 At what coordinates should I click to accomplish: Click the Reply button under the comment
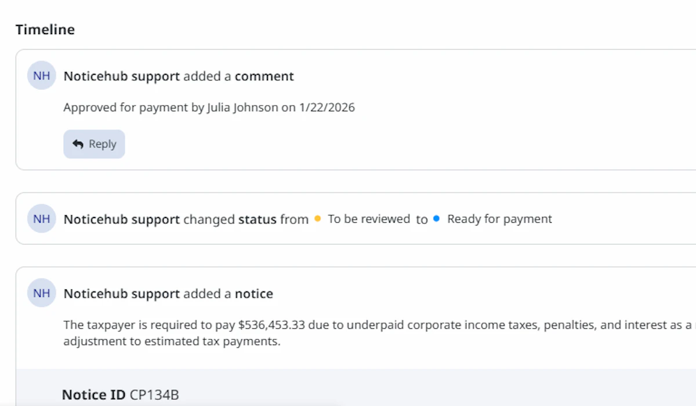click(x=94, y=144)
